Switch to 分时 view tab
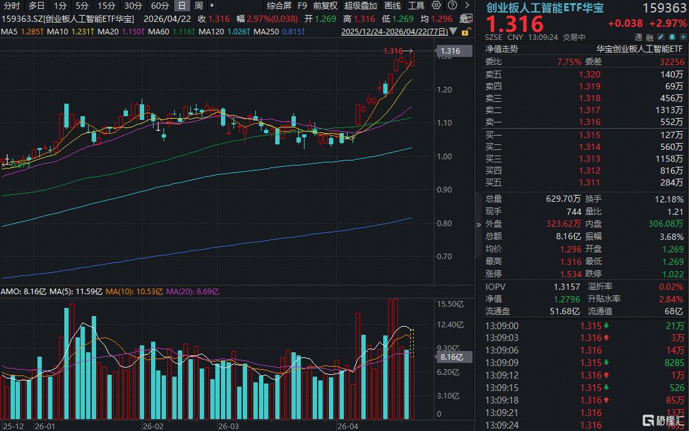The image size is (689, 431). coord(12,6)
